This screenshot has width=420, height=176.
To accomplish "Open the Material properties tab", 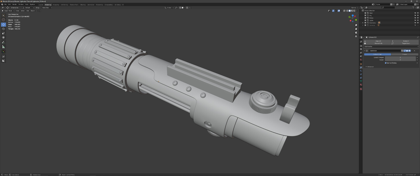I will 361,85.
